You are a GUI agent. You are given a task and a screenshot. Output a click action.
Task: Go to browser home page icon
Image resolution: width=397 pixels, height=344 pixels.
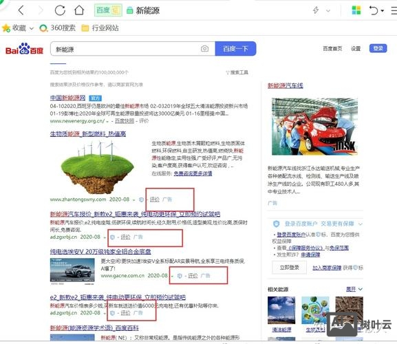tap(79, 10)
